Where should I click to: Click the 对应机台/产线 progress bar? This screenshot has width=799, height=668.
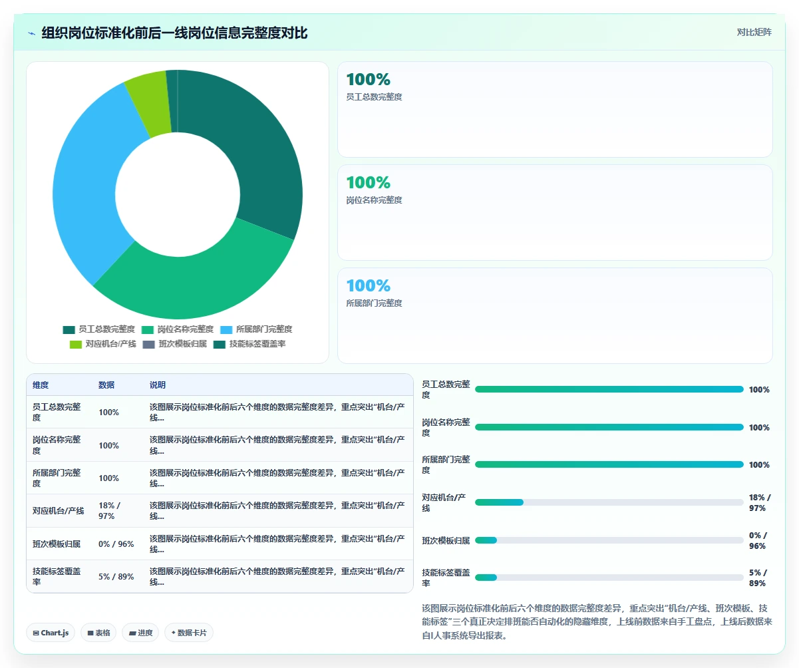tap(609, 502)
